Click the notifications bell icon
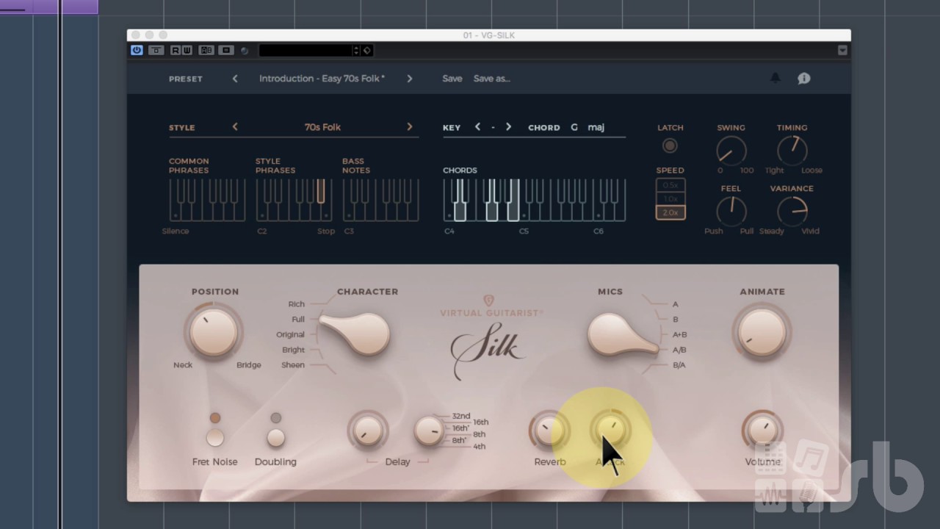The width and height of the screenshot is (940, 529). (x=775, y=78)
